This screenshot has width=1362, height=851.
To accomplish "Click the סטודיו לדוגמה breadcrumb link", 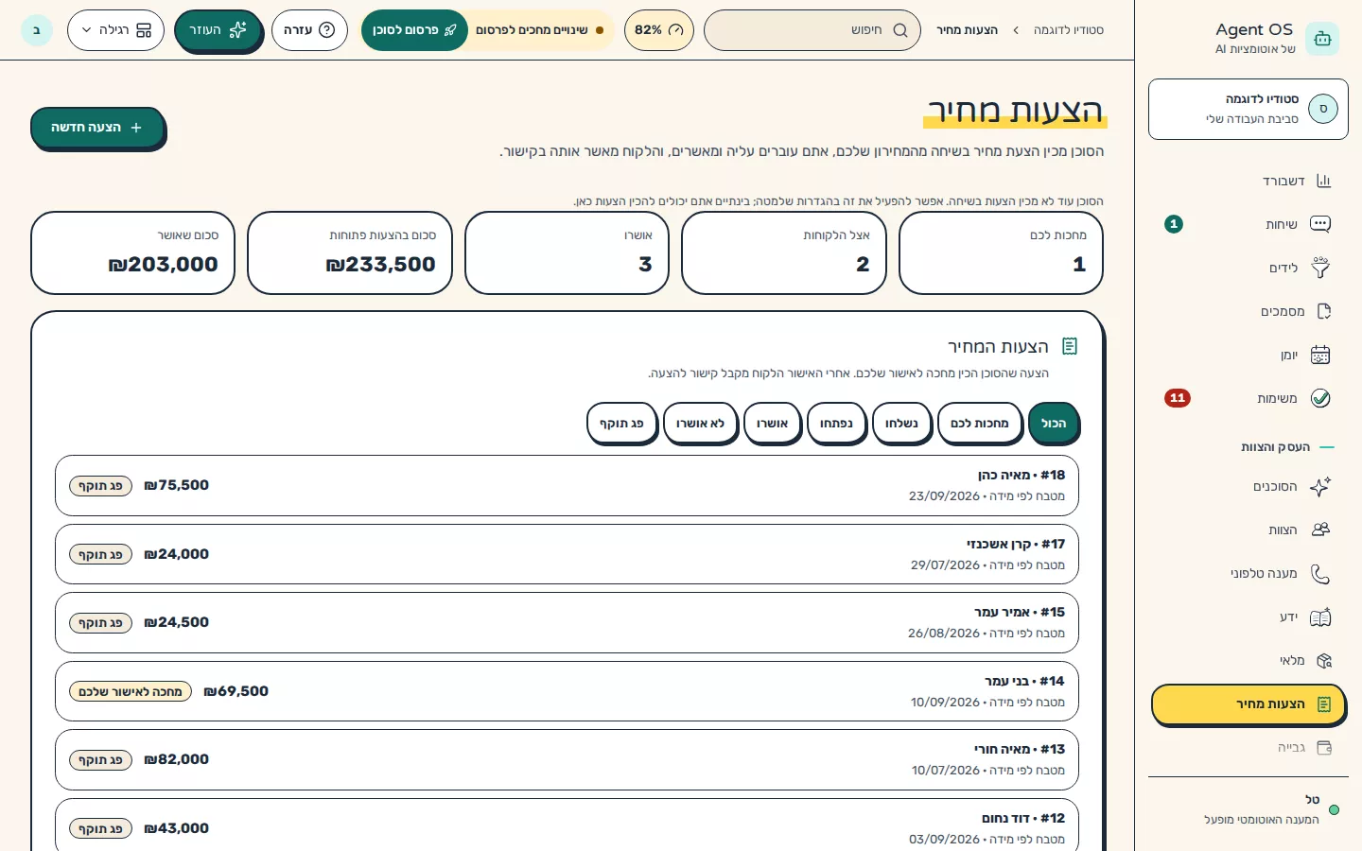I will click(x=1068, y=30).
